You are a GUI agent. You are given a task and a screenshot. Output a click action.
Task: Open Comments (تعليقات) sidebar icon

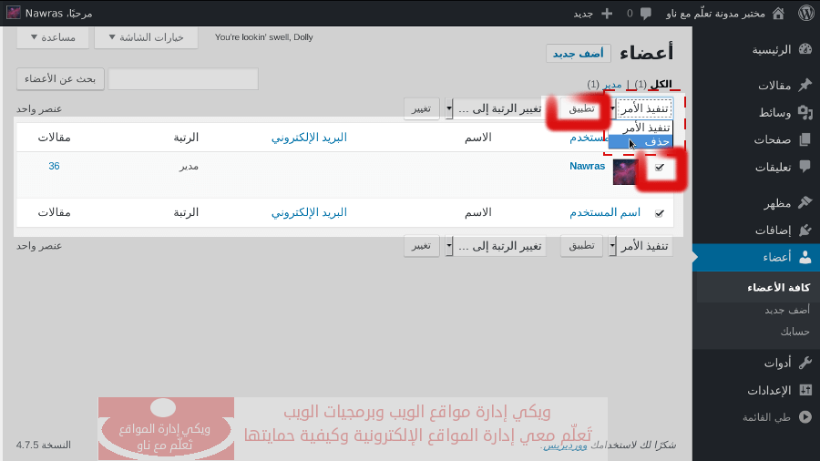[805, 168]
